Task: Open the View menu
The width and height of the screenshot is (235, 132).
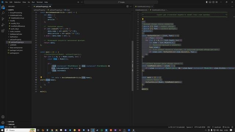Action: 24,2
